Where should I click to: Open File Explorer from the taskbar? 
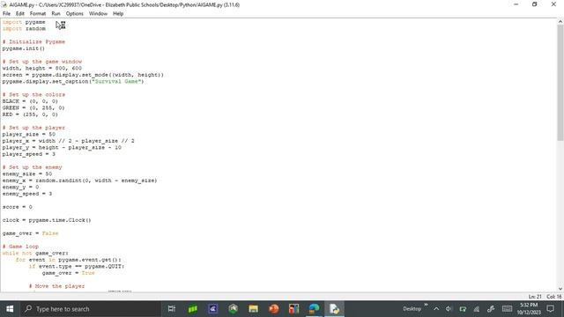pos(253,309)
